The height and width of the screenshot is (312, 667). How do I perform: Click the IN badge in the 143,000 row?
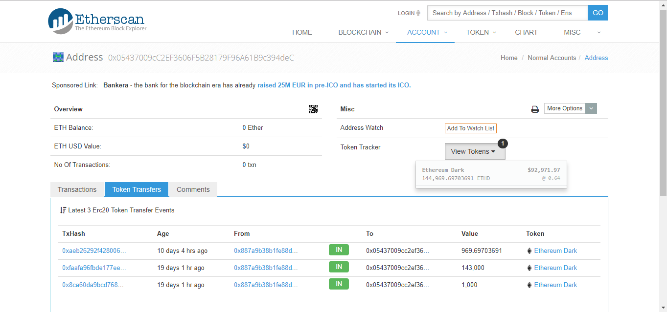tap(339, 267)
